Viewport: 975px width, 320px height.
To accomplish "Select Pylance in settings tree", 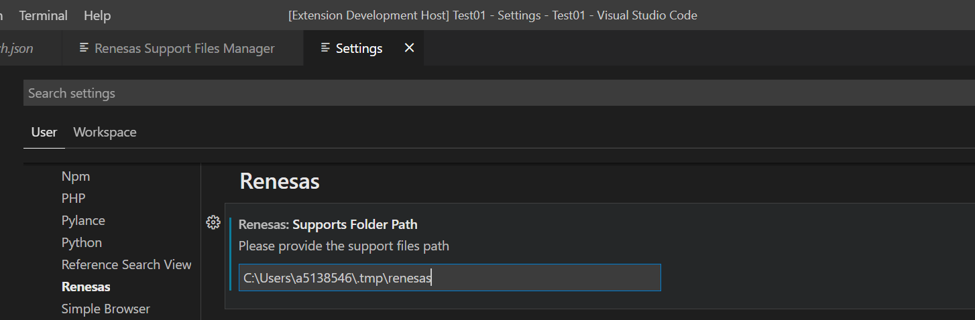I will coord(83,220).
